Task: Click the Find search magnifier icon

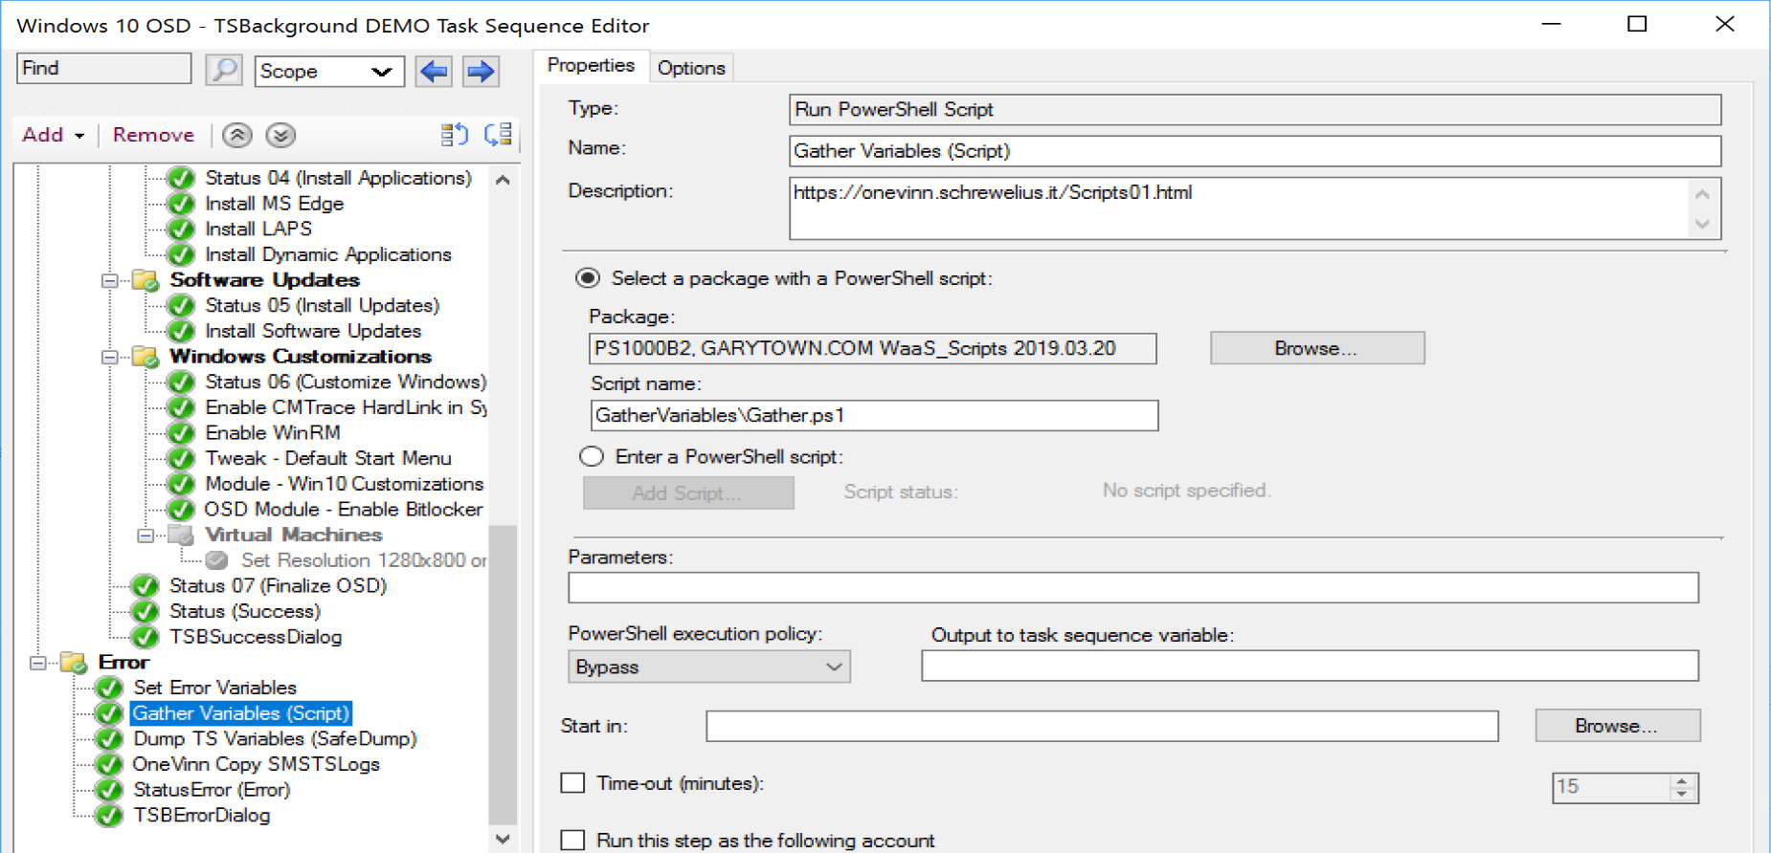Action: point(224,71)
